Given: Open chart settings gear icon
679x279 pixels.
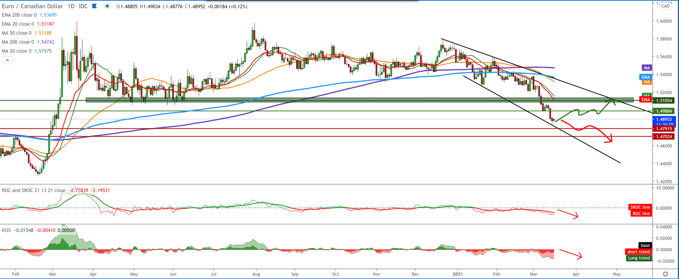Looking at the screenshot, I should 665,274.
